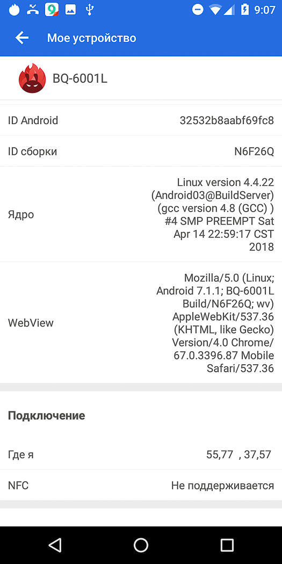Select the ID Android row

click(141, 120)
